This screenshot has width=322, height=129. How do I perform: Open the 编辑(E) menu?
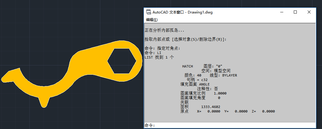152,20
